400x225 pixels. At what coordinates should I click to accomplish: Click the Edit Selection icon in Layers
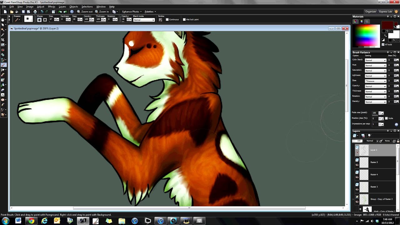(x=369, y=136)
